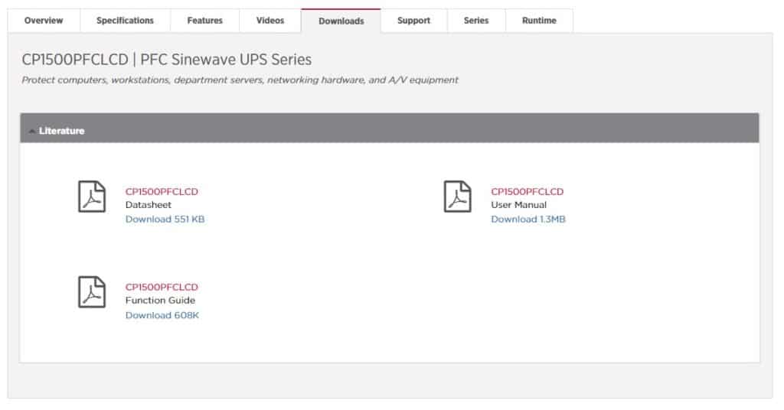Open the Videos tab

click(270, 21)
